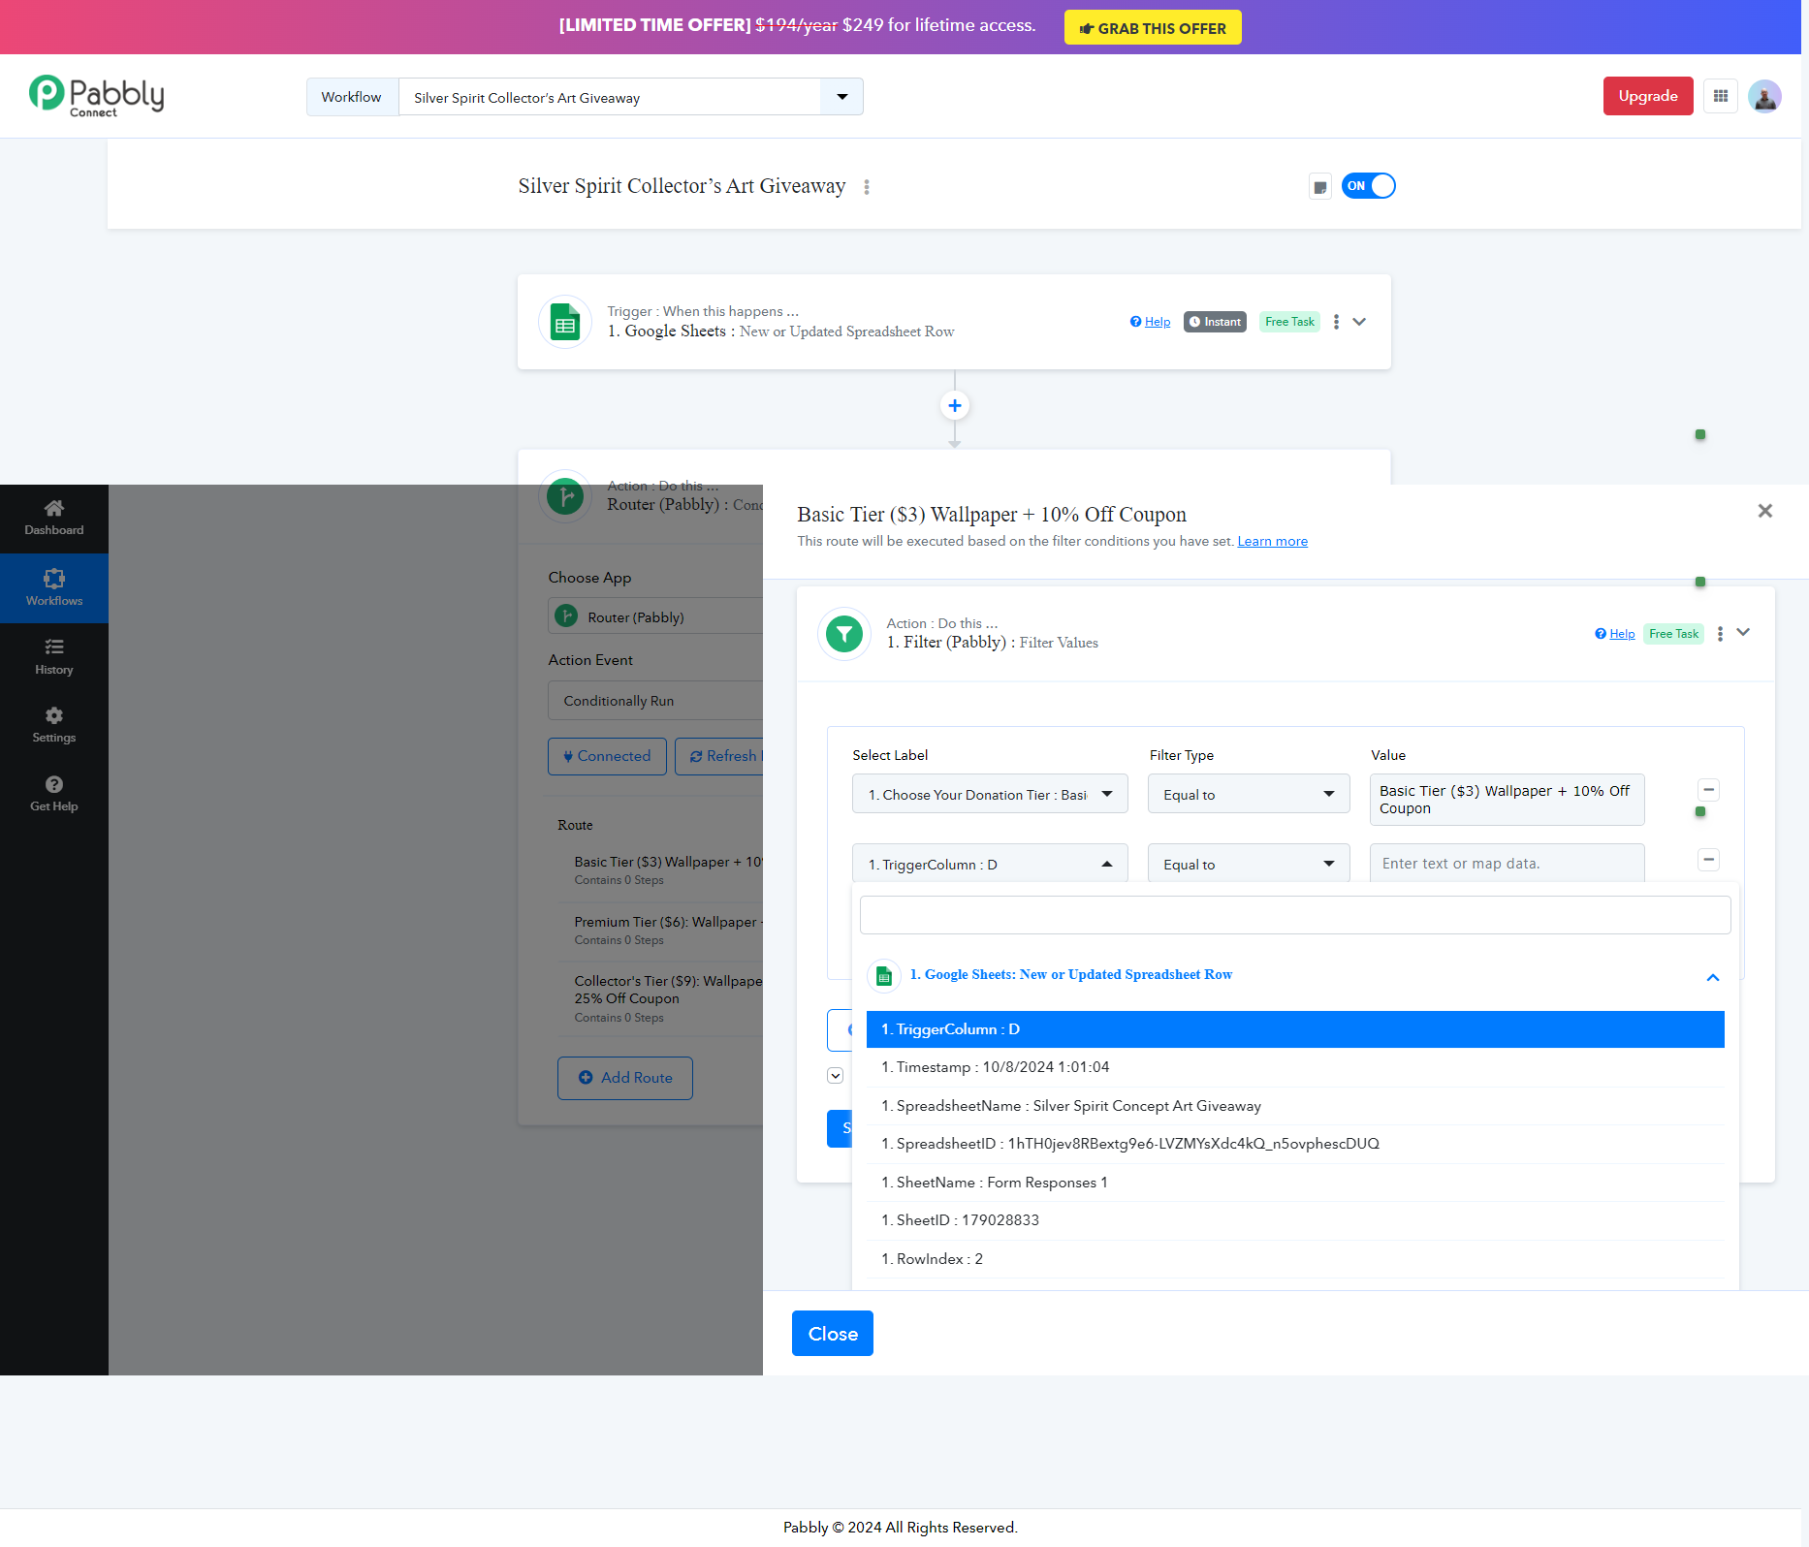
Task: Open the Learn more link
Action: tap(1273, 541)
